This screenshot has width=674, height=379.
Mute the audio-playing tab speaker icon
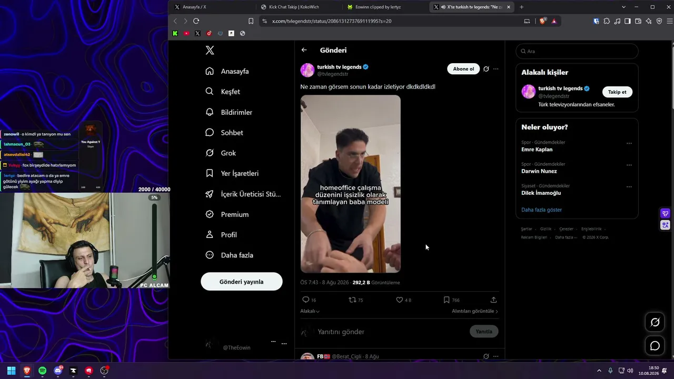coord(443,7)
